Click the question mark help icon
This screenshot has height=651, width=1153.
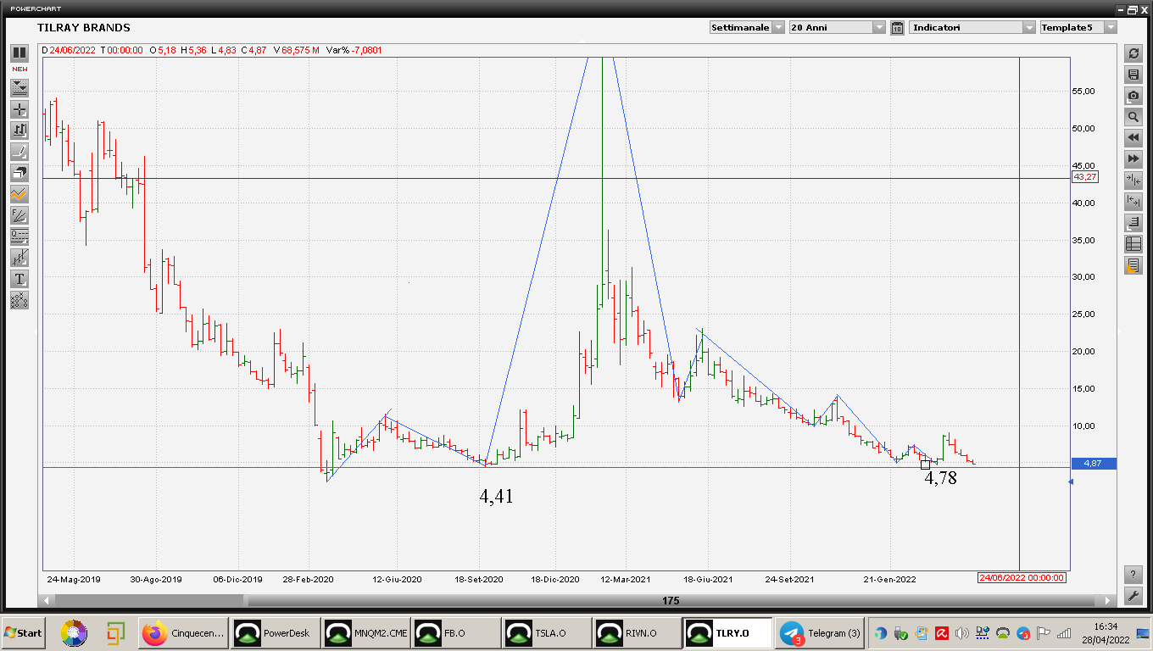1133,574
